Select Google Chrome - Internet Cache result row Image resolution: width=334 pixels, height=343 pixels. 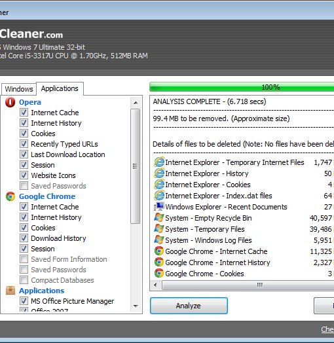click(x=244, y=251)
